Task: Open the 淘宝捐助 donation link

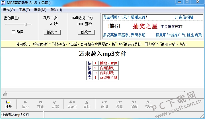Action: pyautogui.click(x=124, y=17)
